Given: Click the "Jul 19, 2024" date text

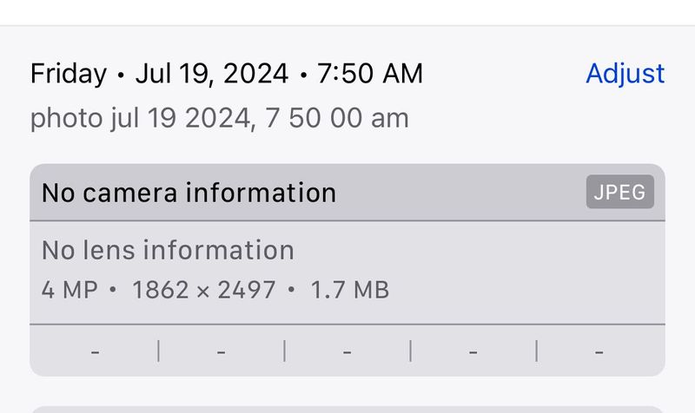Looking at the screenshot, I should click(x=213, y=74).
